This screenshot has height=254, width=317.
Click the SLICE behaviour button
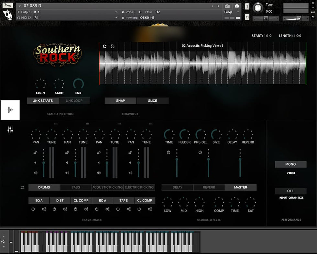pyautogui.click(x=152, y=101)
